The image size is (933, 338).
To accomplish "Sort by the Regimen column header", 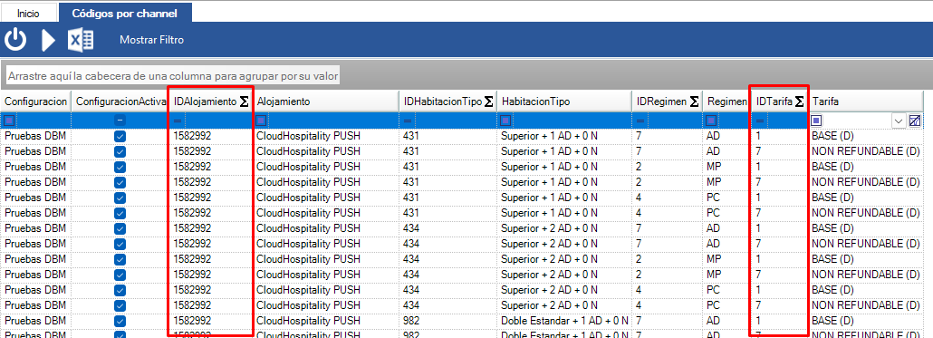I will [x=726, y=101].
